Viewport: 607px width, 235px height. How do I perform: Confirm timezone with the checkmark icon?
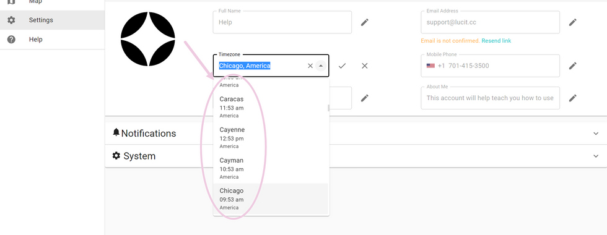342,66
